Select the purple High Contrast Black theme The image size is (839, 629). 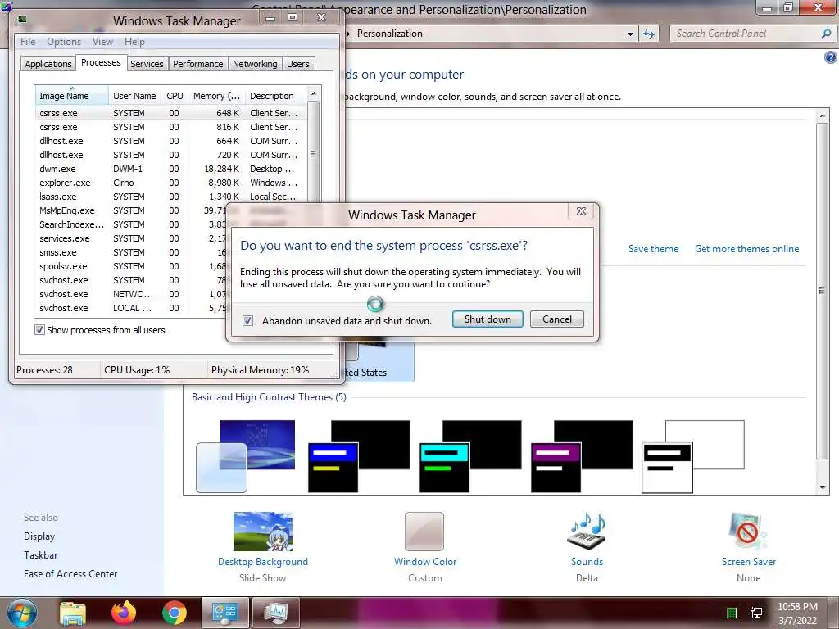[x=582, y=456]
